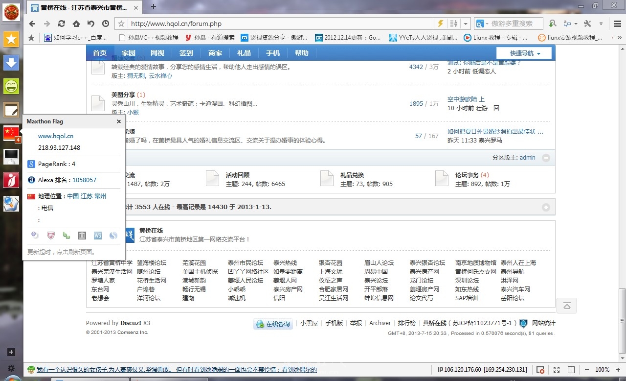
Task: Click the whois question icon in popup
Action: [x=35, y=236]
